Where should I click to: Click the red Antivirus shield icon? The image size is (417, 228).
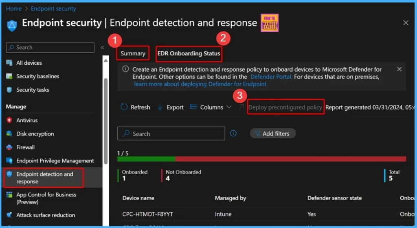click(x=9, y=120)
